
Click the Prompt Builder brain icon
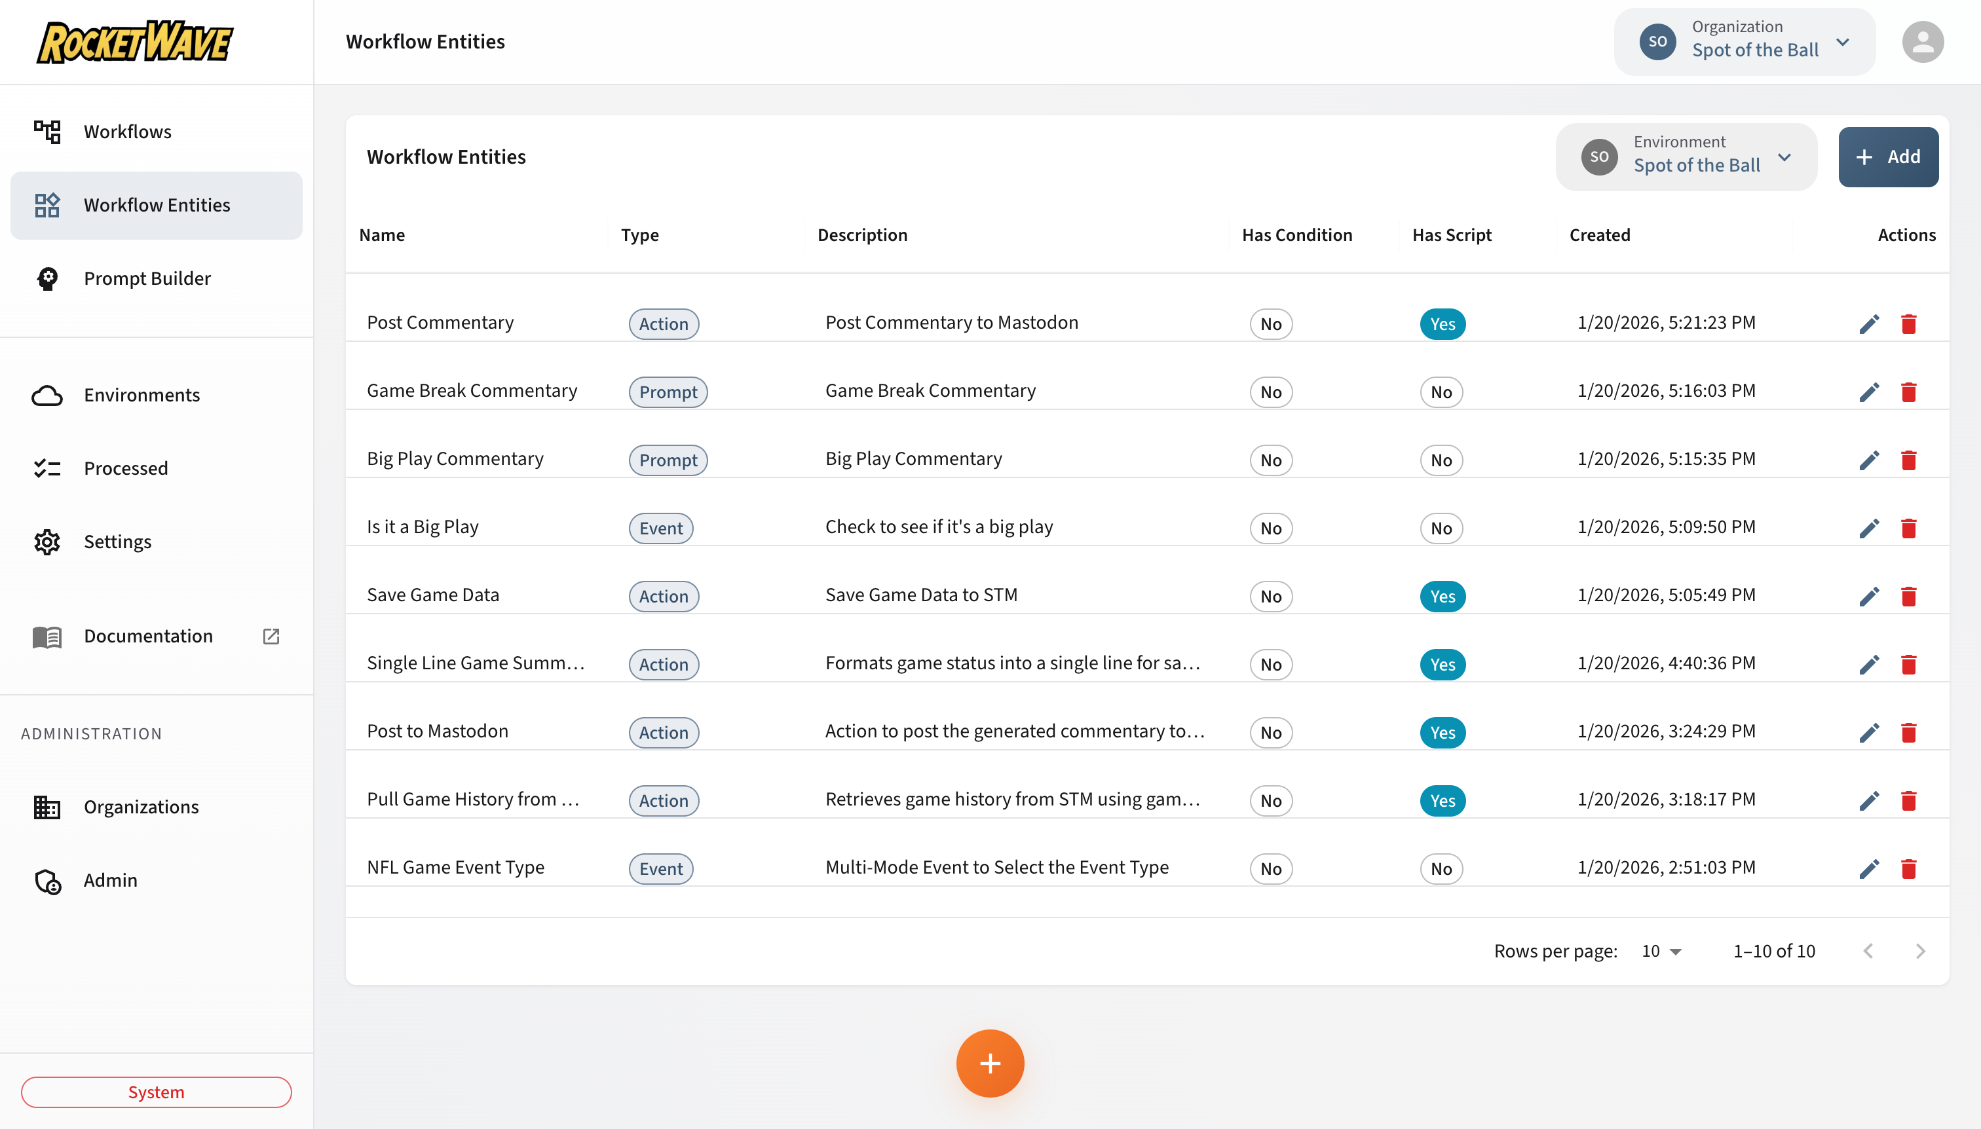[x=47, y=278]
